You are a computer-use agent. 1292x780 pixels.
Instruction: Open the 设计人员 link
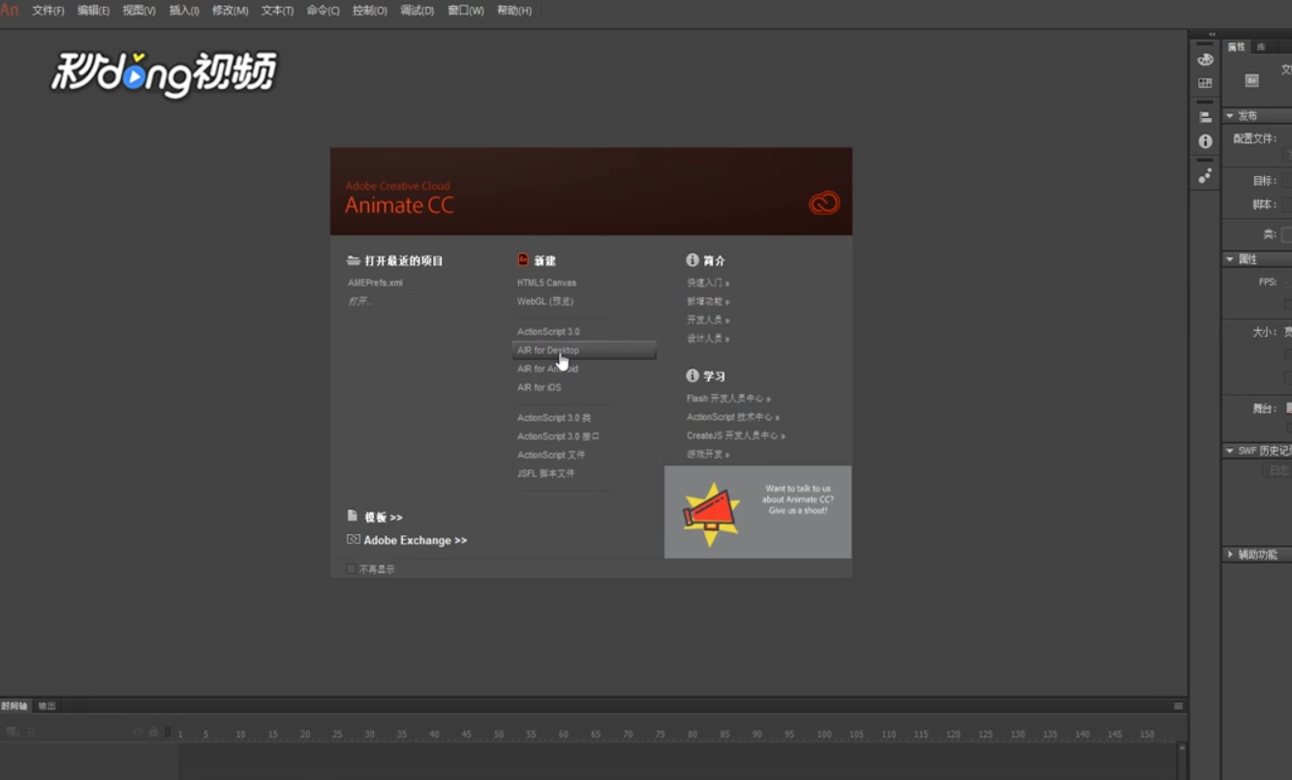pyautogui.click(x=708, y=339)
